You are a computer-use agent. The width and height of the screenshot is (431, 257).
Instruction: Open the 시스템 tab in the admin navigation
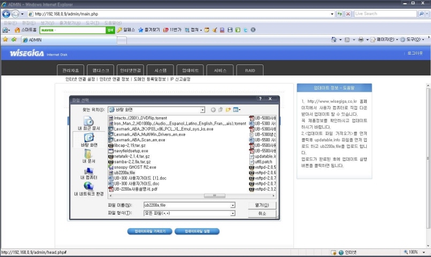(161, 70)
